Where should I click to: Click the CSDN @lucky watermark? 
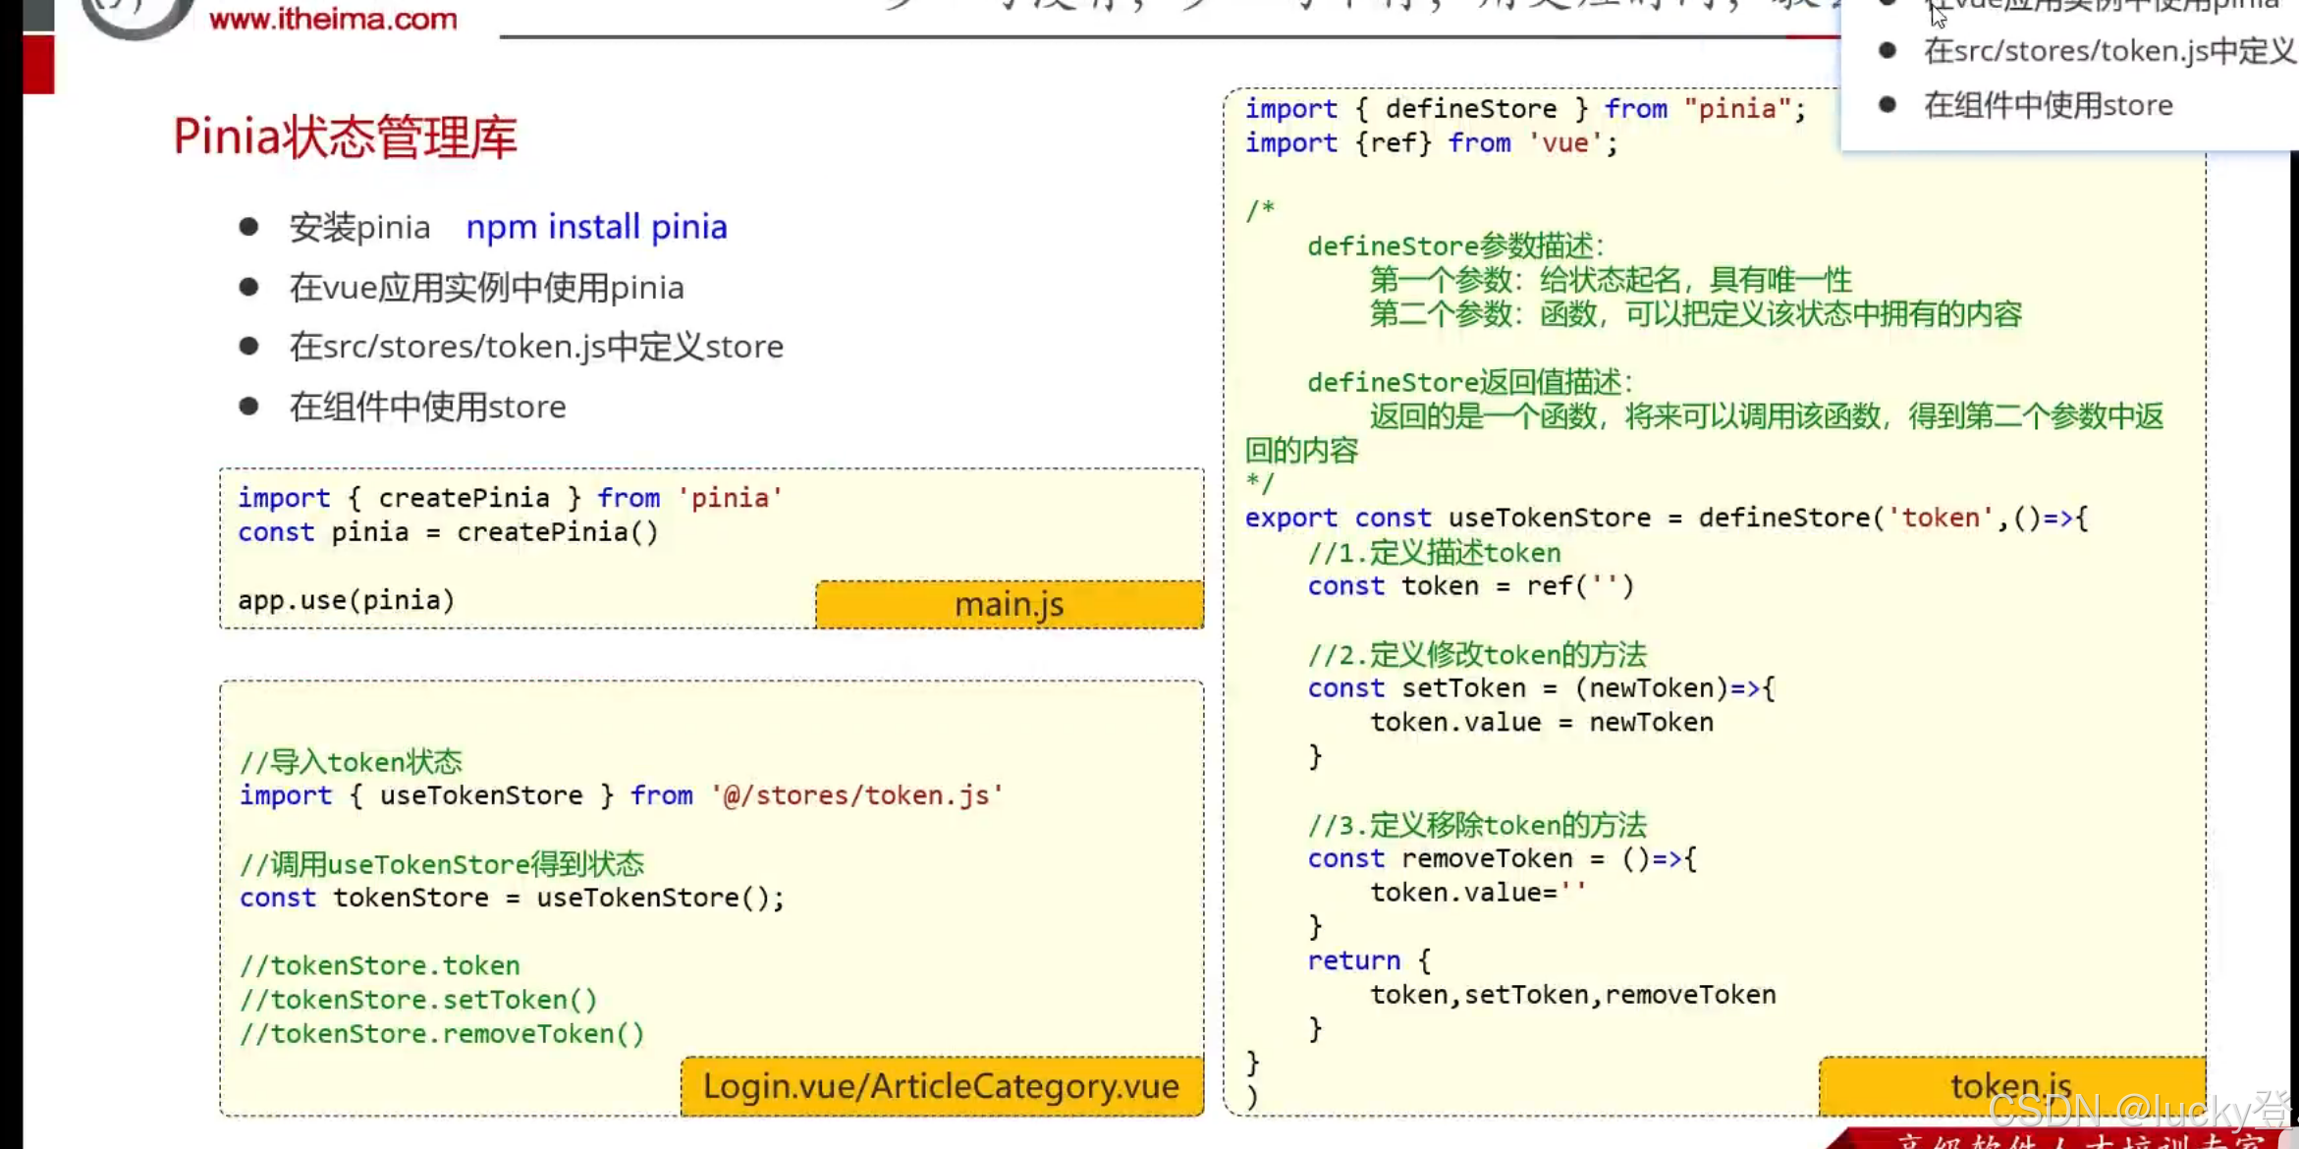pyautogui.click(x=2136, y=1112)
